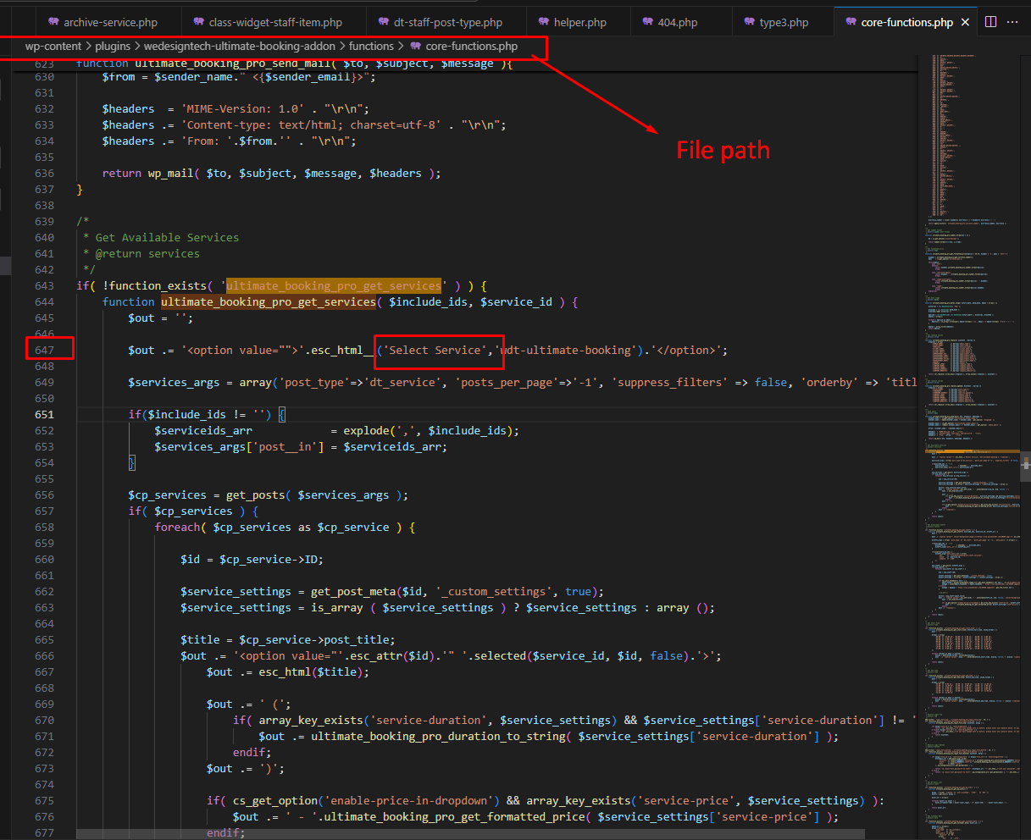Screen dimensions: 1031x840
Task: Open the Split Editor Right icon
Action: point(990,22)
